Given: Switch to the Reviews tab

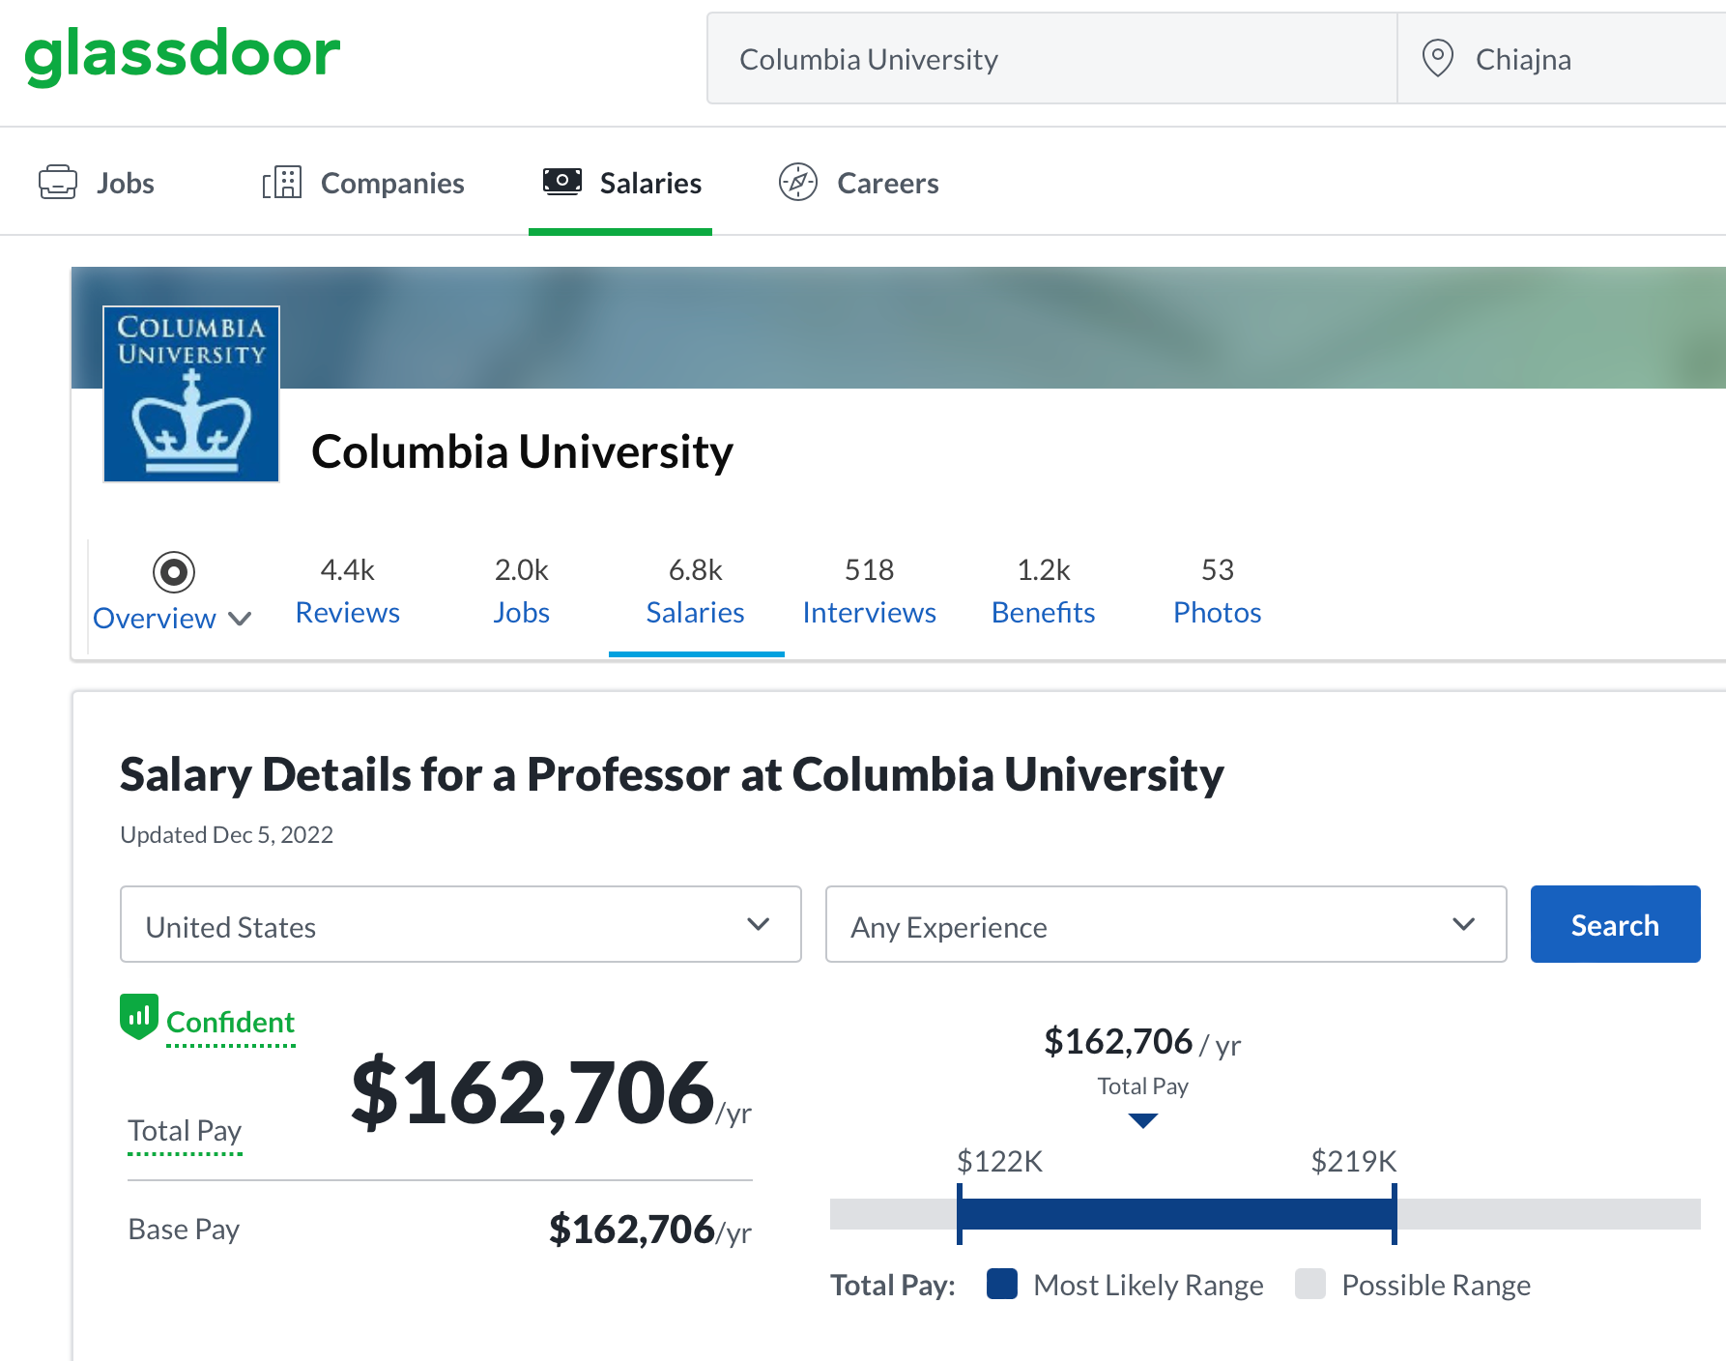Looking at the screenshot, I should click(x=347, y=612).
